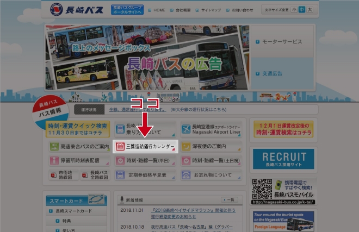Open 長崎バス全路線図 button
This screenshot has width=359, height=232.
[x=95, y=175]
